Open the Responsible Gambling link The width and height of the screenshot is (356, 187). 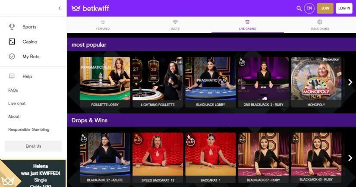point(29,130)
